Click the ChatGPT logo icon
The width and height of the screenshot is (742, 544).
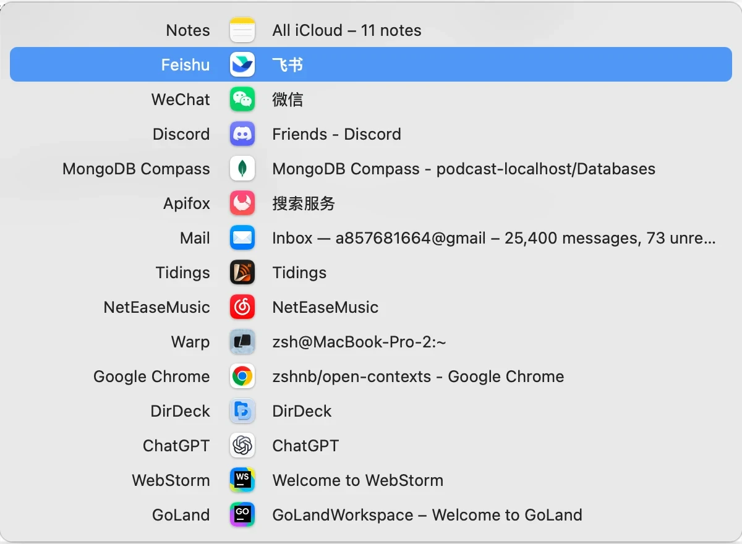click(242, 446)
